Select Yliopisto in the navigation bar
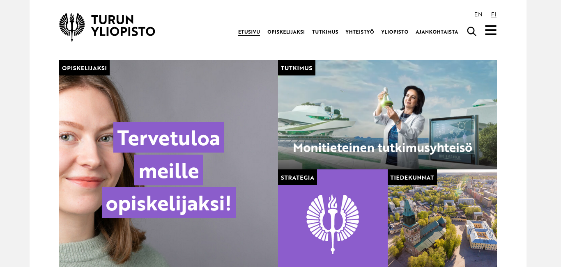This screenshot has width=561, height=267. point(395,32)
